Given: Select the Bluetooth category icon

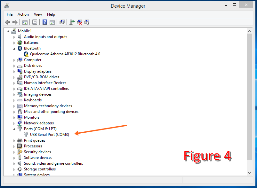Looking at the screenshot, I should (x=20, y=48).
